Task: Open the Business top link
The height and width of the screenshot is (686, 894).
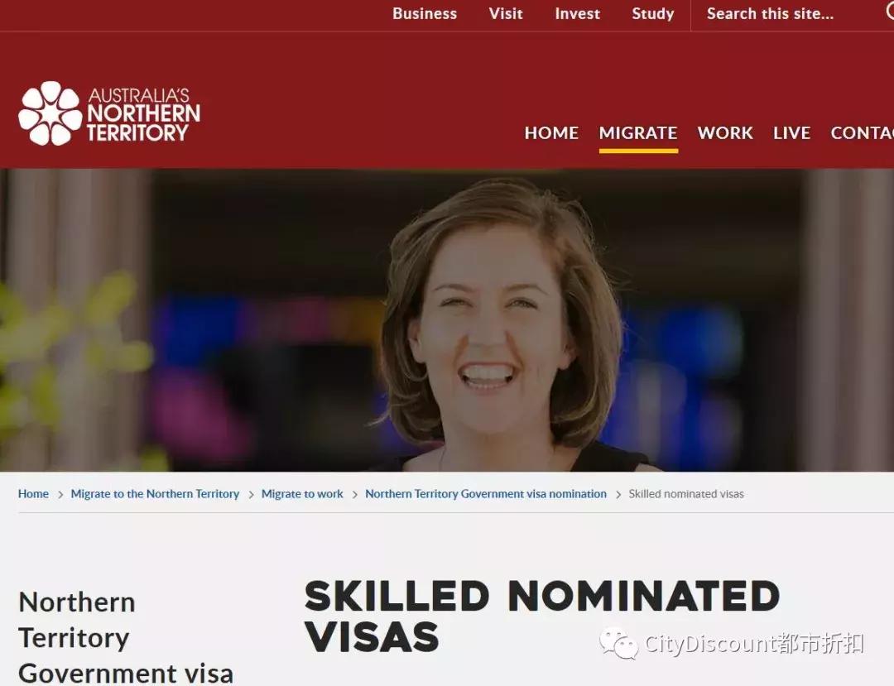Action: 425,14
